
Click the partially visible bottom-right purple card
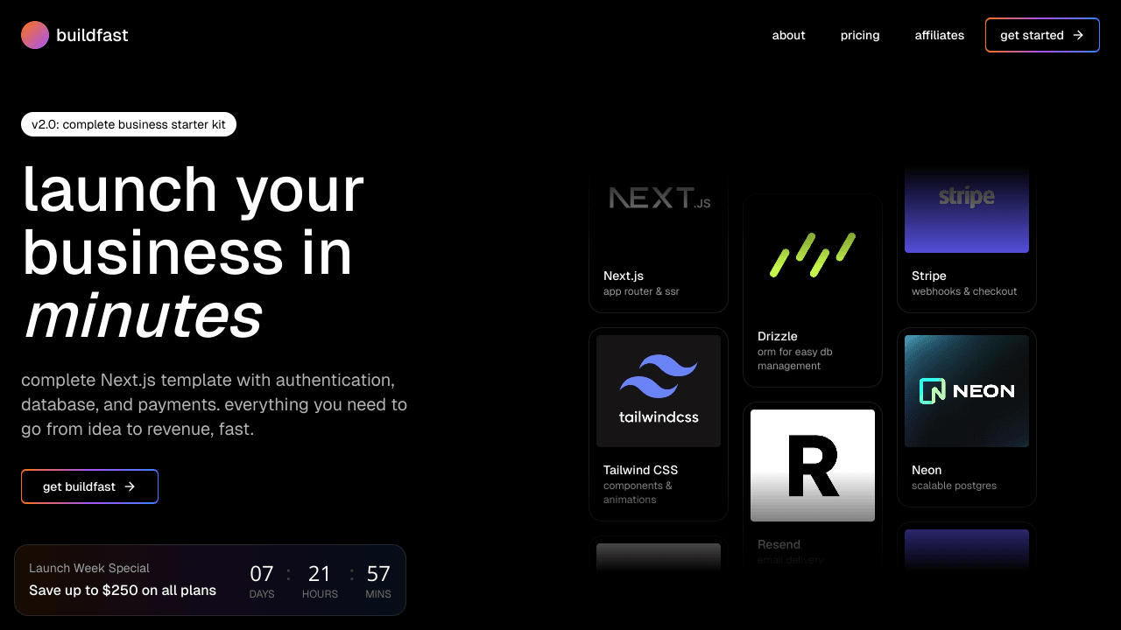(966, 547)
